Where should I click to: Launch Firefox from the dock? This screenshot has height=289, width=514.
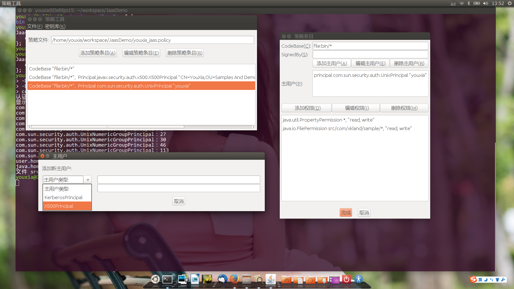click(x=235, y=279)
